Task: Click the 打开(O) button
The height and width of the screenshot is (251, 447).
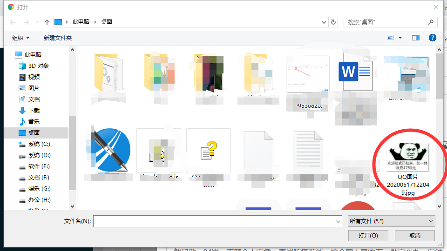Action: point(368,235)
